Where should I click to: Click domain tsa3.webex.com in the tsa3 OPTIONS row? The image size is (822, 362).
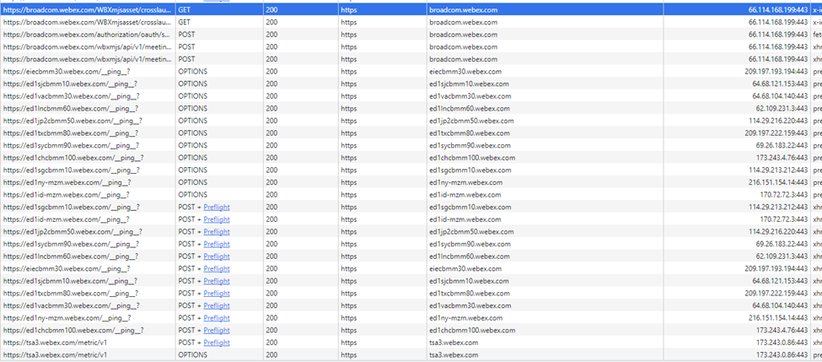point(454,355)
